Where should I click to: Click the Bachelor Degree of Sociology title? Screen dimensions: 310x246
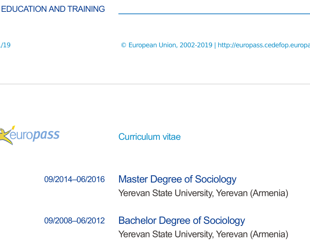pos(182,221)
